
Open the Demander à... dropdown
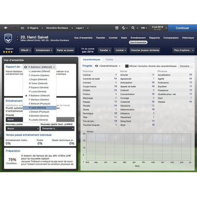57,129
